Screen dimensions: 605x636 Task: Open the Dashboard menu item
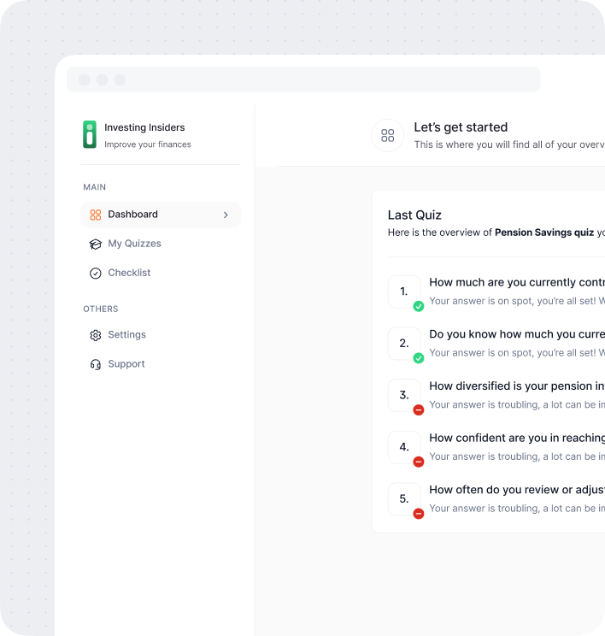click(x=161, y=215)
